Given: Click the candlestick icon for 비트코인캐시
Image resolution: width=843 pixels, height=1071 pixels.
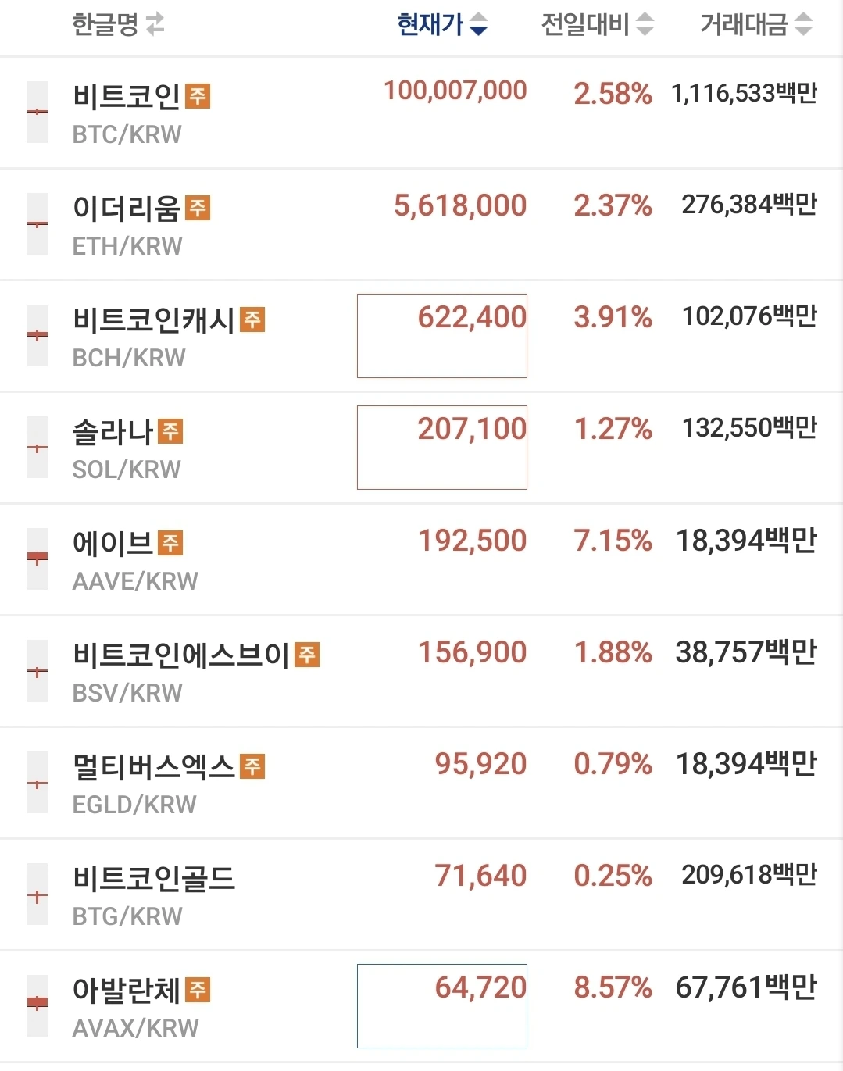Looking at the screenshot, I should point(38,336).
